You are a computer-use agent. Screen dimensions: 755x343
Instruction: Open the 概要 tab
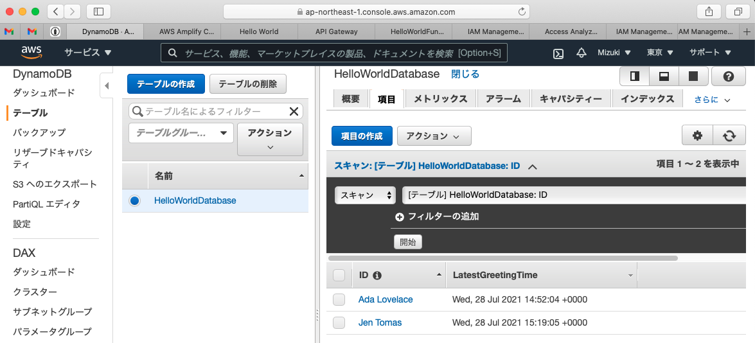click(x=351, y=99)
